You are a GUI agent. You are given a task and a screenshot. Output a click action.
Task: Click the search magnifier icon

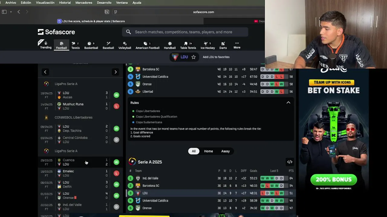tap(128, 32)
